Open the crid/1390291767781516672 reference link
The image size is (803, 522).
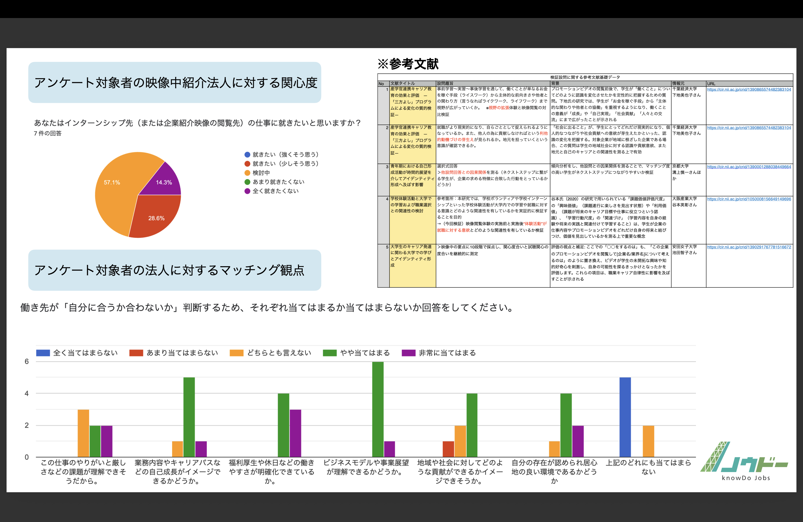(749, 247)
